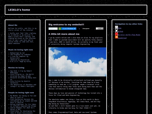Click the My Mother list item
Screen dimensions: 152x114
[x=23, y=97]
